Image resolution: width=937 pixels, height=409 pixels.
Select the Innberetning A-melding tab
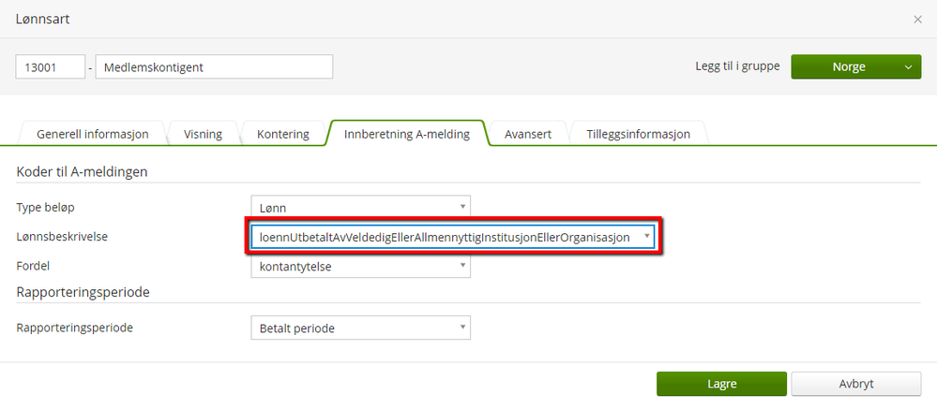tap(406, 134)
